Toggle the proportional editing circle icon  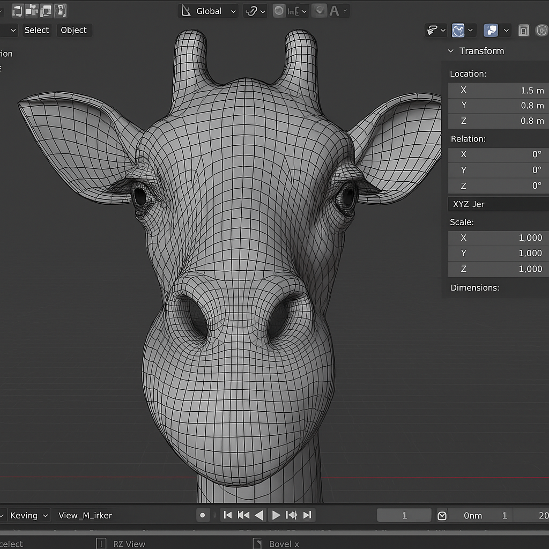coord(279,11)
